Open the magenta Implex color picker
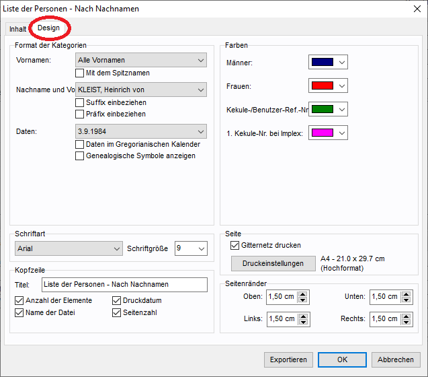Screen dimensions: 428x377 [x=322, y=133]
